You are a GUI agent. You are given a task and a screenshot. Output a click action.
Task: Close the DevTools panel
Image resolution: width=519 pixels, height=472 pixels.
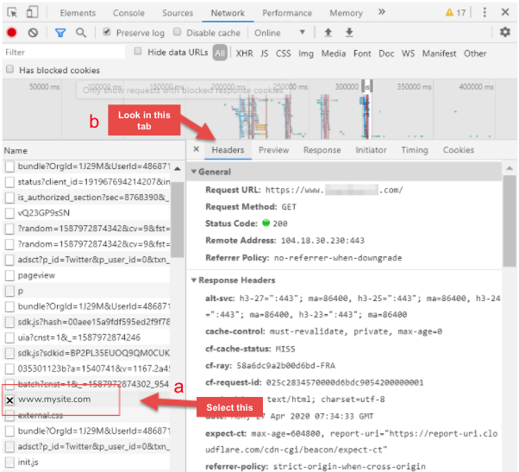[504, 12]
